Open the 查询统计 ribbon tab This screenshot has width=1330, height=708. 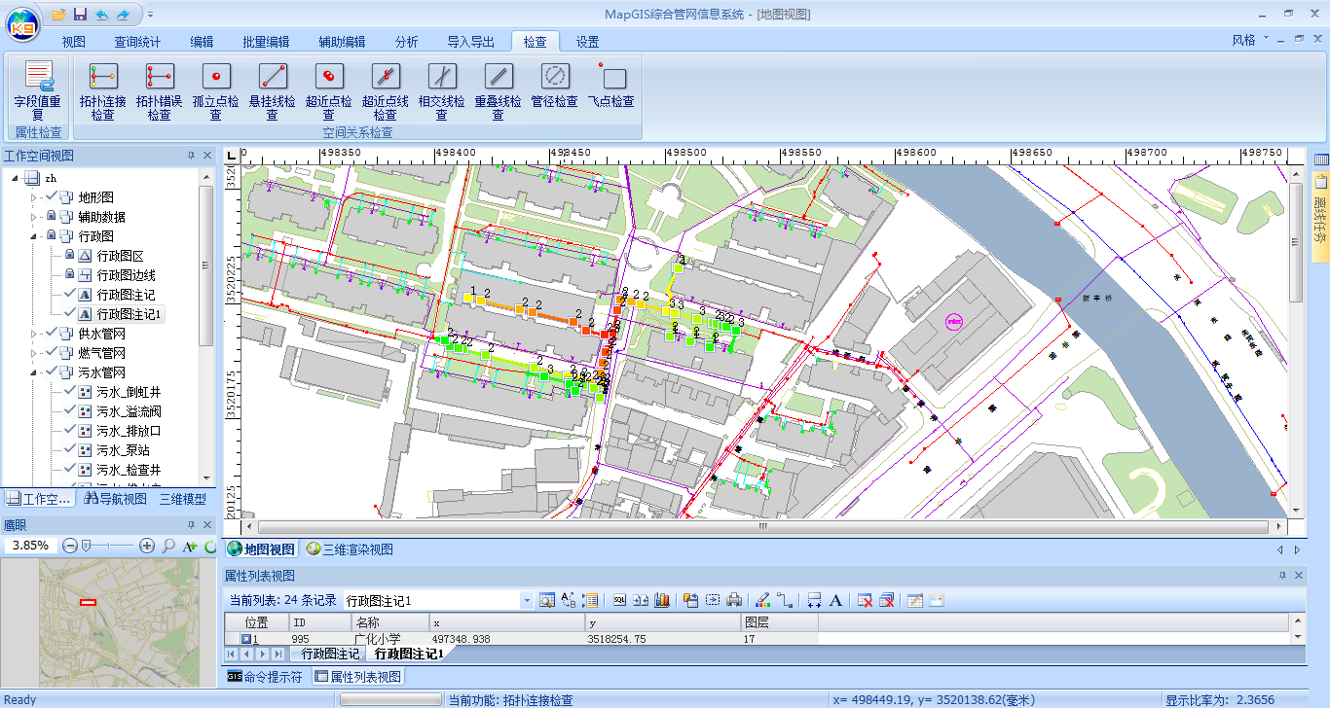click(137, 42)
